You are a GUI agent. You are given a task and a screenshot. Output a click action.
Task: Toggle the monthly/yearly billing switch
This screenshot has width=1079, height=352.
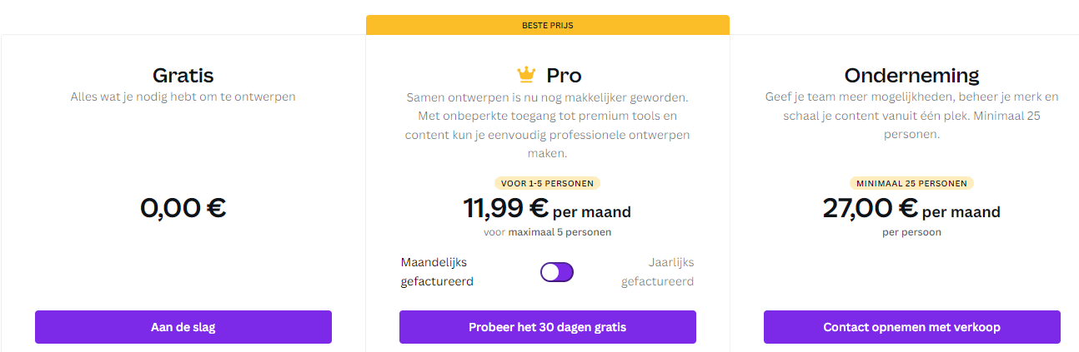557,272
